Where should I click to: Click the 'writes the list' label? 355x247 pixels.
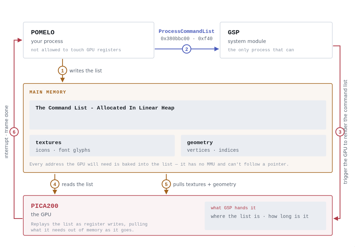(x=86, y=71)
